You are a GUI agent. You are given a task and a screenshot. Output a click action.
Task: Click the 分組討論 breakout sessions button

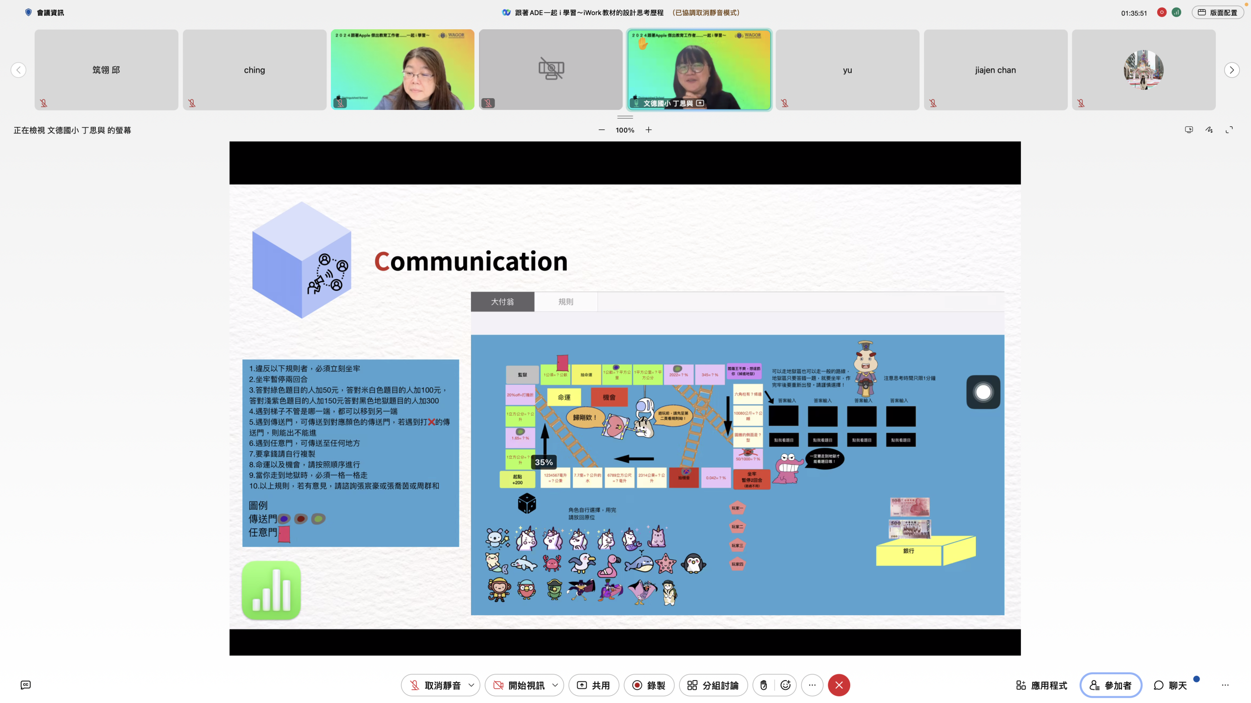(713, 685)
